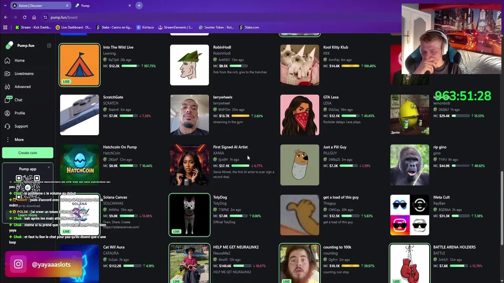Click the Pump.fun pill logo
Image resolution: width=504 pixels, height=283 pixels.
point(9,46)
